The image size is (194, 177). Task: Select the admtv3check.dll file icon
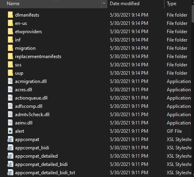point(10,114)
